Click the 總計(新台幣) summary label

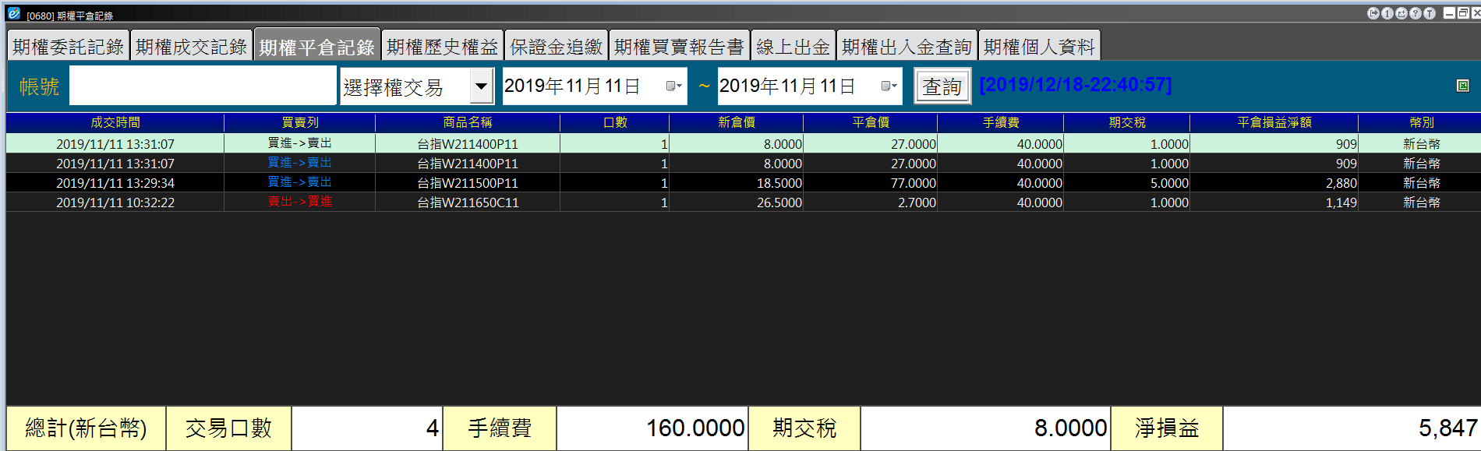[86, 428]
